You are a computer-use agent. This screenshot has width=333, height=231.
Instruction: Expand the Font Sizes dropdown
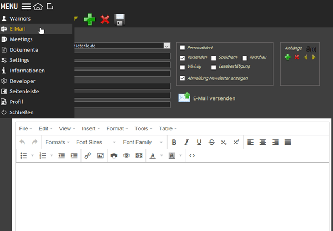92,142
